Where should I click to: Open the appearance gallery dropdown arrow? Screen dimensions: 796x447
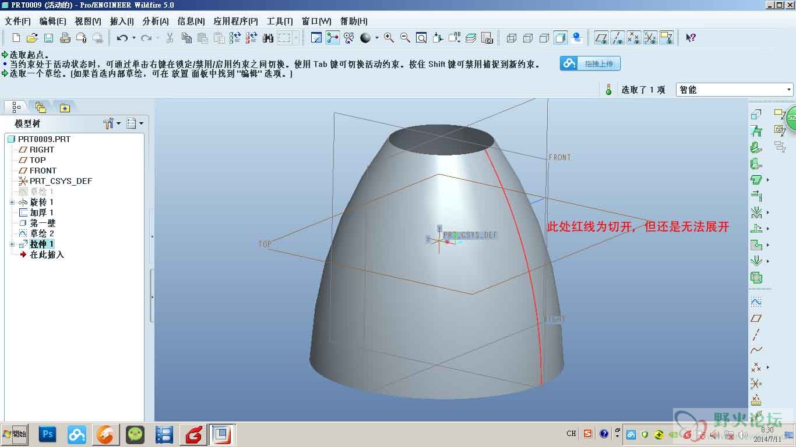(x=376, y=38)
